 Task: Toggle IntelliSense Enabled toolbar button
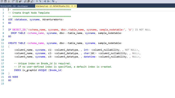(9, 1)
